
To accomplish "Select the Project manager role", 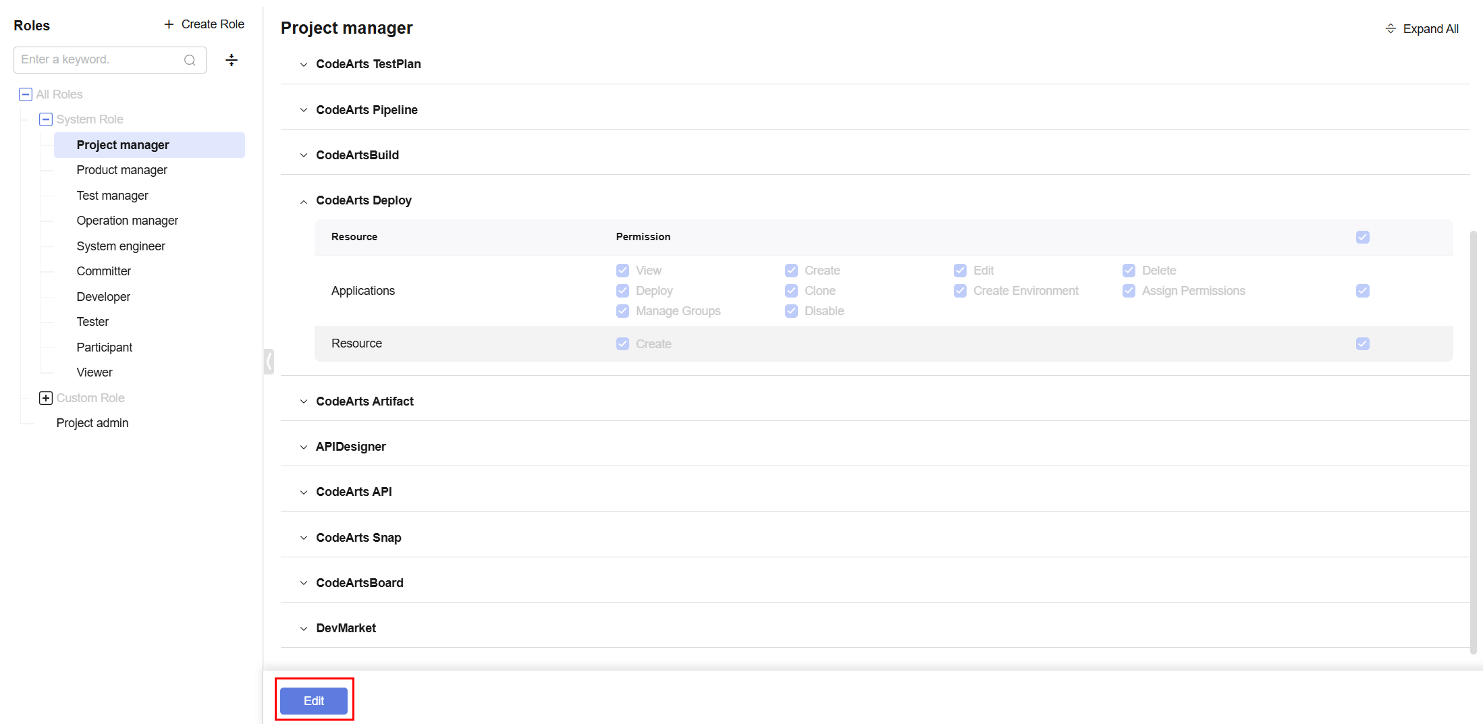I will (149, 145).
